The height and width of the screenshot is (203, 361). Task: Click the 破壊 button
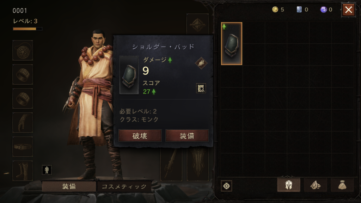pos(140,136)
